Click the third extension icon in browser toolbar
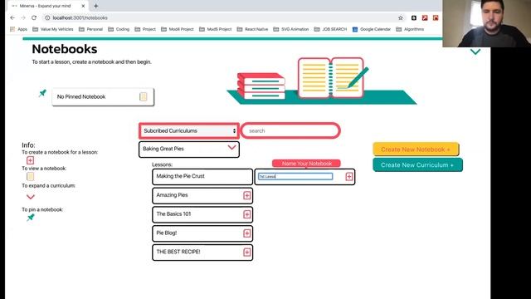The height and width of the screenshot is (299, 531). point(436,17)
